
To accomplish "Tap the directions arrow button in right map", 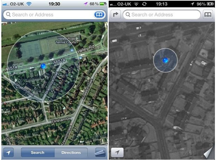I will (116, 14).
